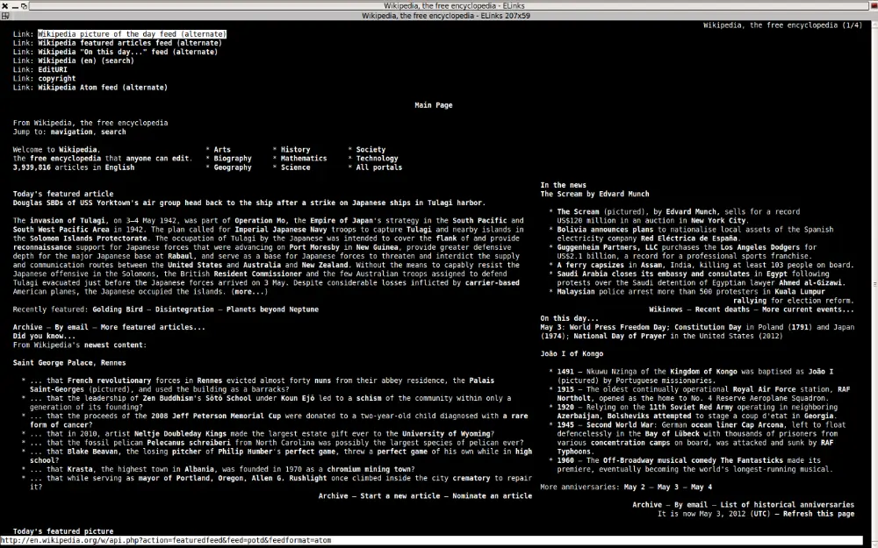This screenshot has height=548, width=878.
Task: Open the Technology portal link
Action: 377,159
